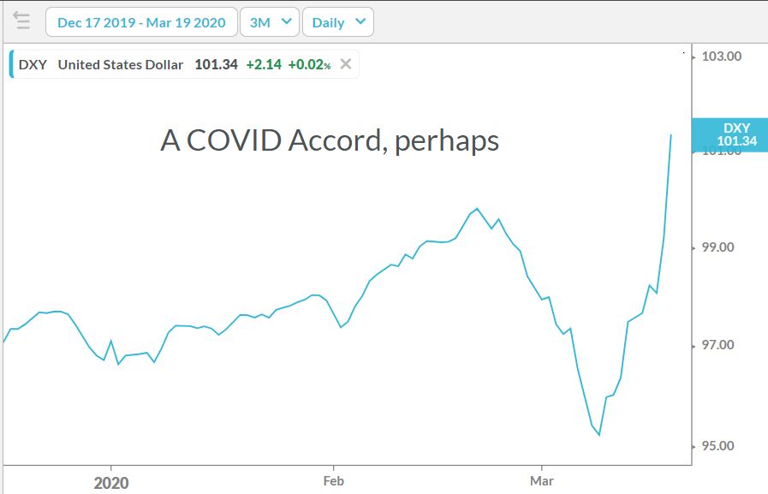768x494 pixels.
Task: Click the Feb label on time axis
Action: pyautogui.click(x=334, y=481)
